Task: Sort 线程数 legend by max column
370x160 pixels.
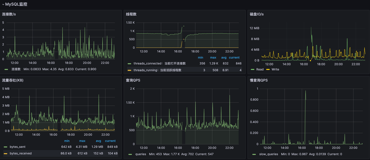Action: (213, 58)
